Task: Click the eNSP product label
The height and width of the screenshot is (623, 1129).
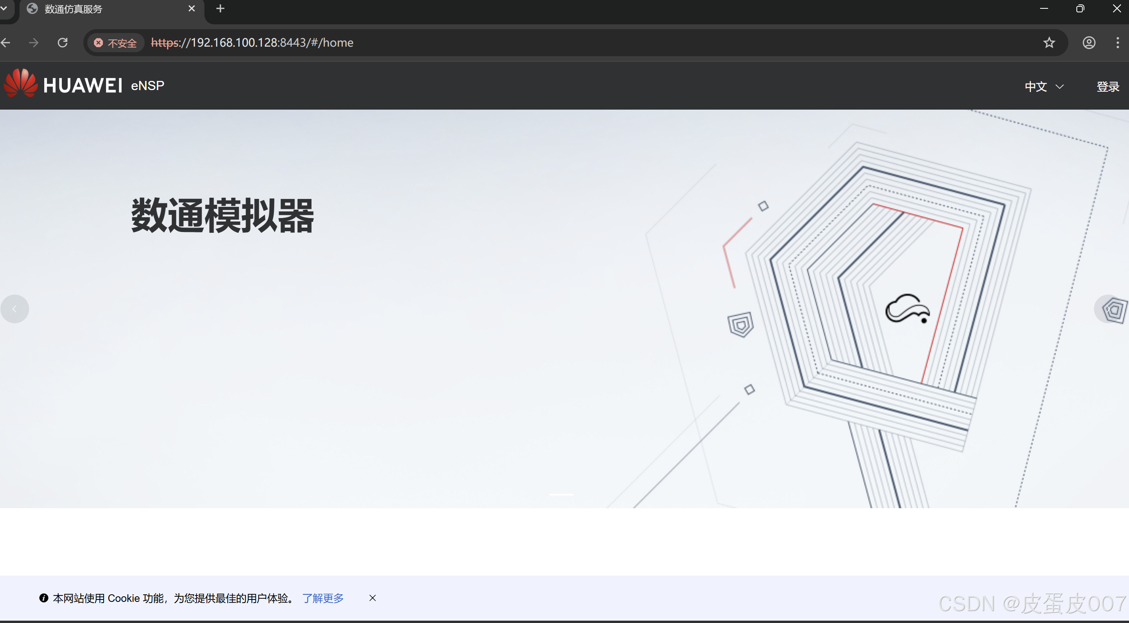Action: [148, 85]
